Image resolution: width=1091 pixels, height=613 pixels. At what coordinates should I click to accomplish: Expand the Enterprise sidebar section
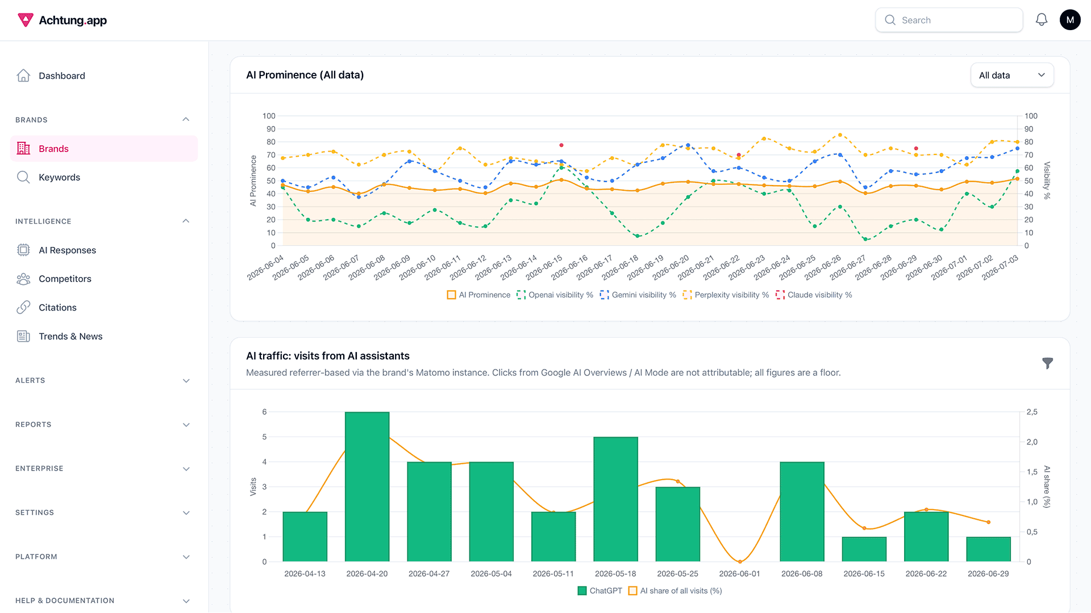186,469
